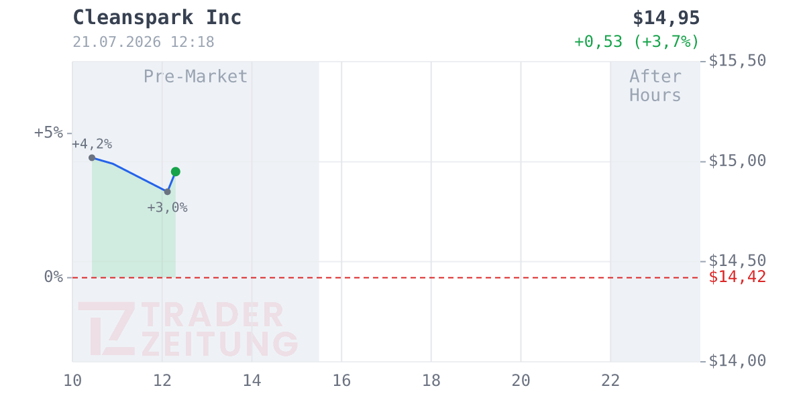
Task: Click hour 16 on time axis
Action: [x=341, y=381]
